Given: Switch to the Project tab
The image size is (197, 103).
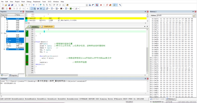Looking at the screenshot, I should (x=4, y=75).
